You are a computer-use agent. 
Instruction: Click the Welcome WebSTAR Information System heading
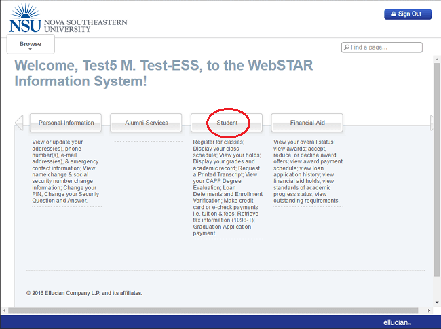point(164,73)
